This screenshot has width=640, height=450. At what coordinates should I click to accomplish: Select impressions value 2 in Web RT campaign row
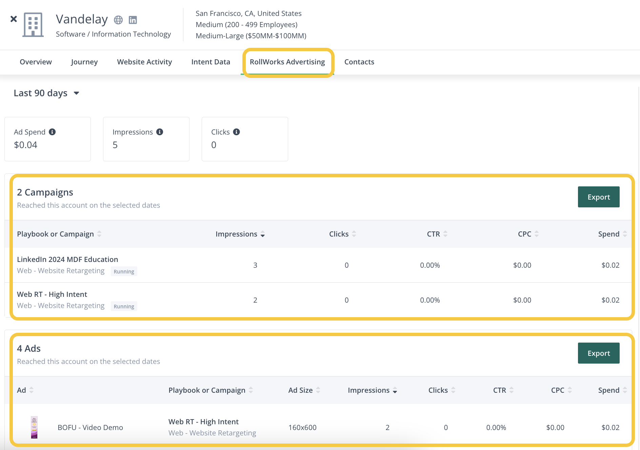pos(255,300)
